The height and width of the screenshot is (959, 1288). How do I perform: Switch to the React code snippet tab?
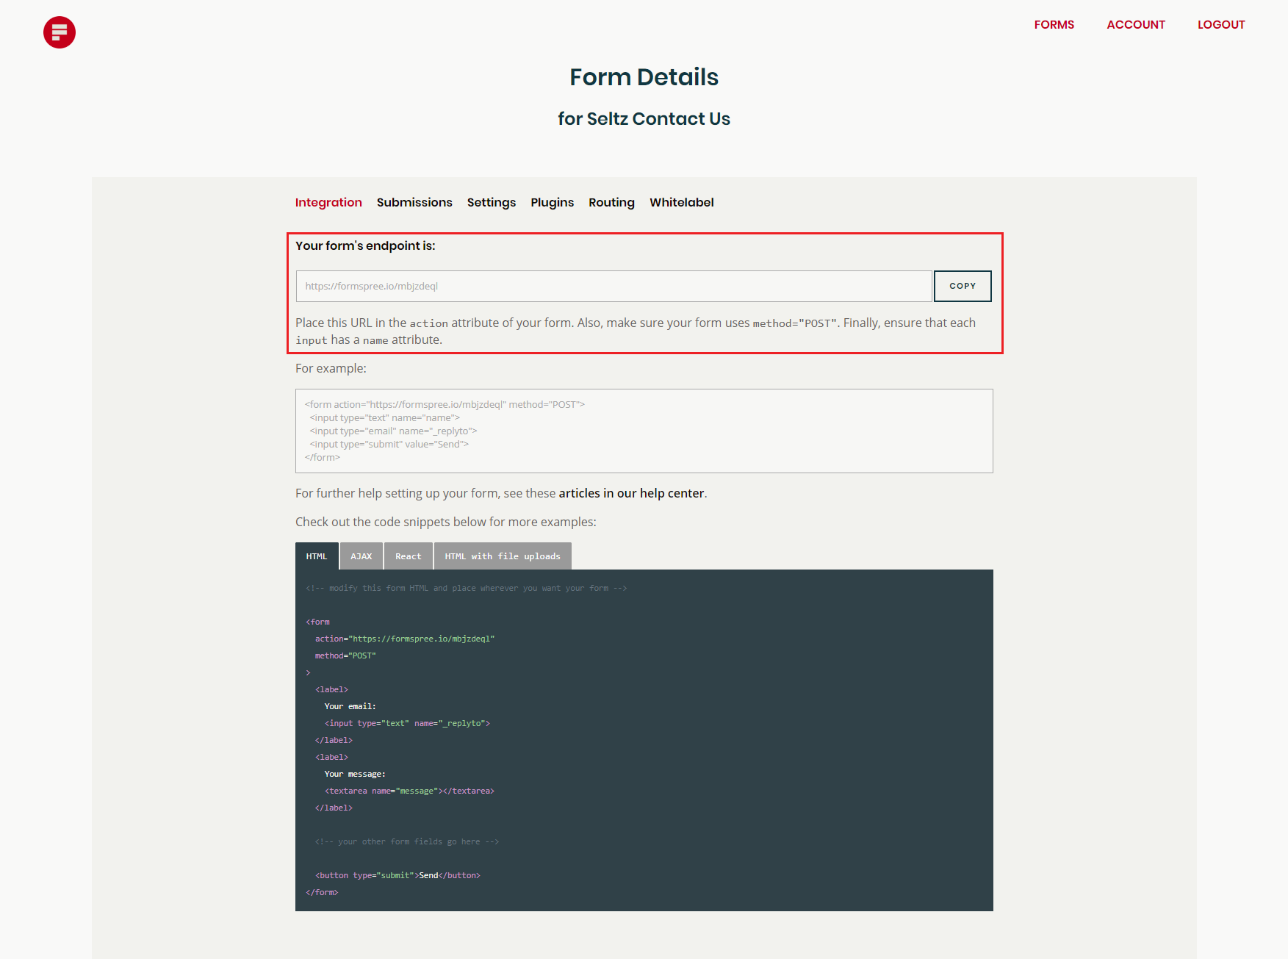[x=408, y=556]
